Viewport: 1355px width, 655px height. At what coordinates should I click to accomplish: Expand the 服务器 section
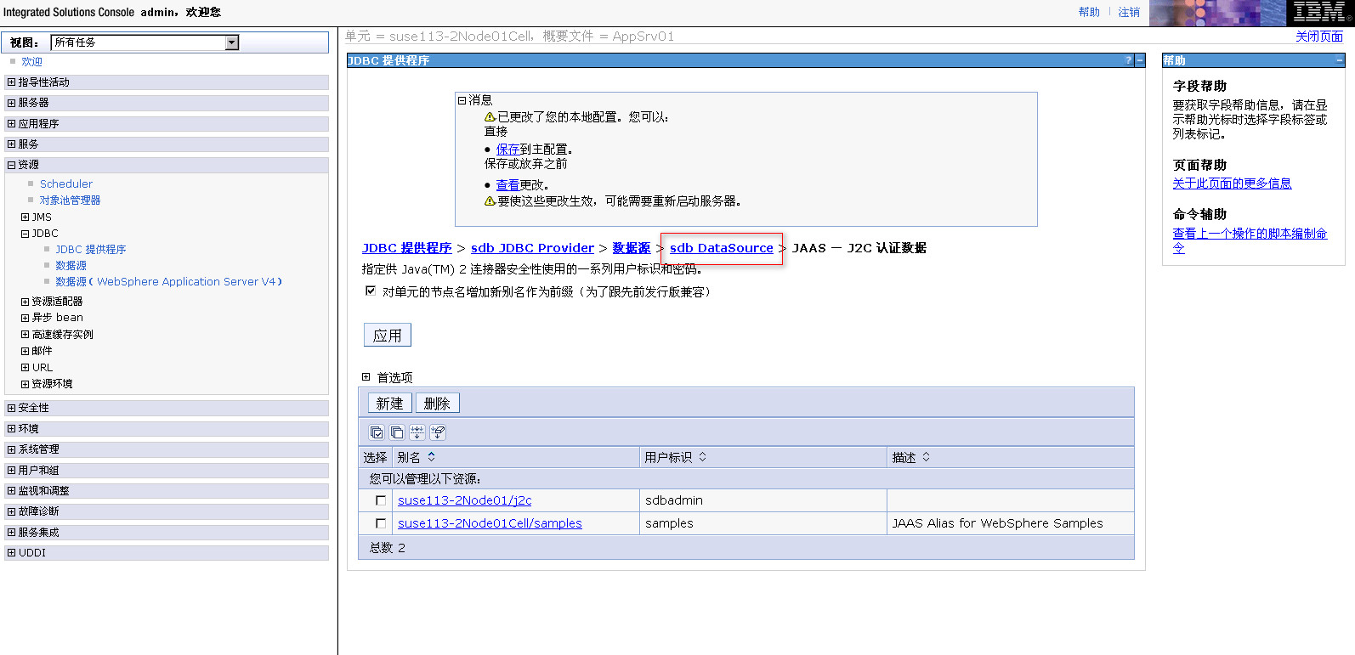12,103
